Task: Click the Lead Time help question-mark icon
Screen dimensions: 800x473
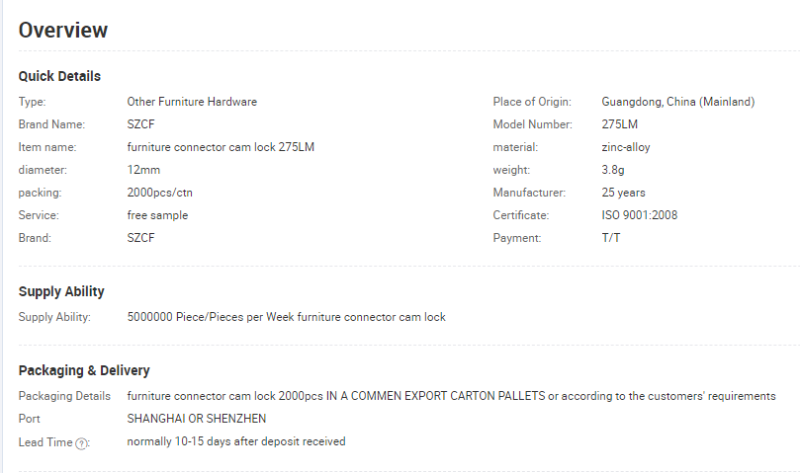Action: 81,443
